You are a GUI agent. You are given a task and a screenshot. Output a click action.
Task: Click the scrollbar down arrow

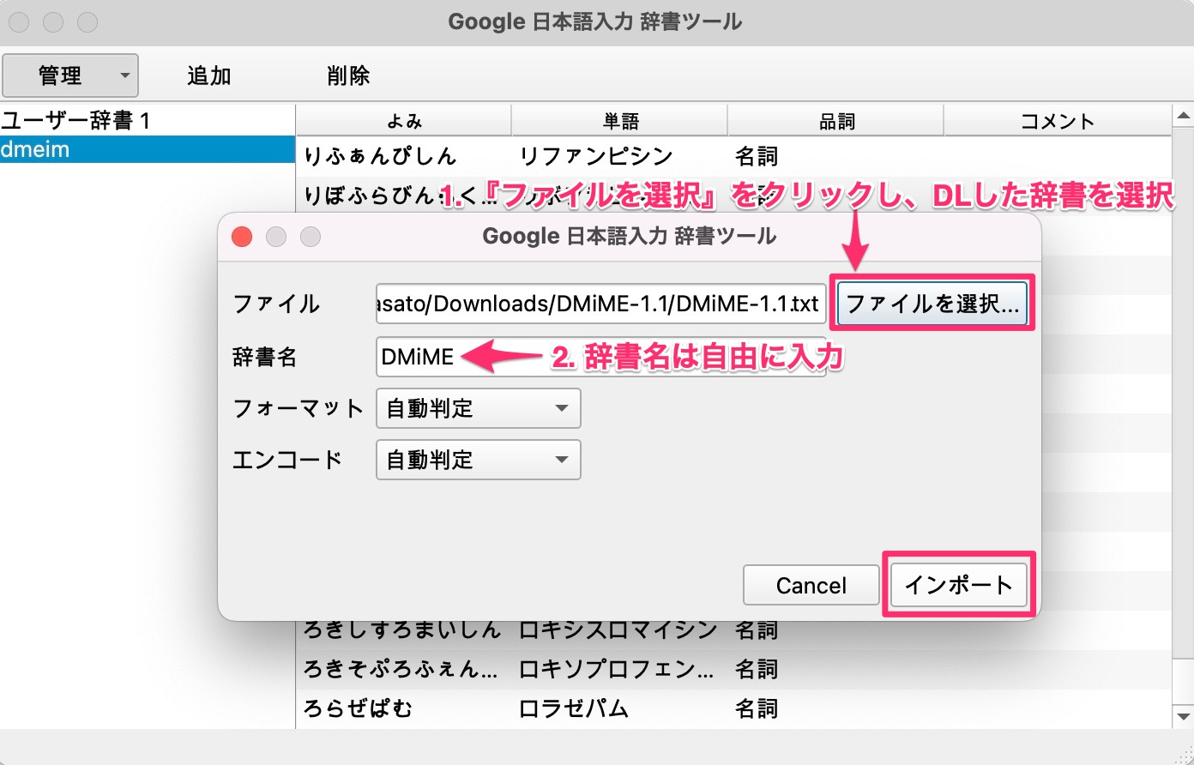pyautogui.click(x=1184, y=715)
